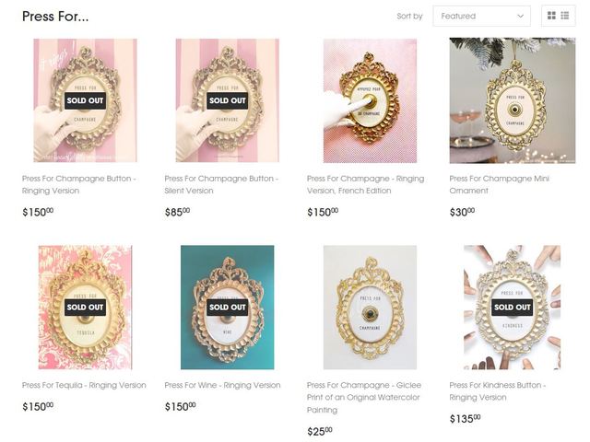Select the watercolor painting print thumbnail

pyautogui.click(x=370, y=307)
